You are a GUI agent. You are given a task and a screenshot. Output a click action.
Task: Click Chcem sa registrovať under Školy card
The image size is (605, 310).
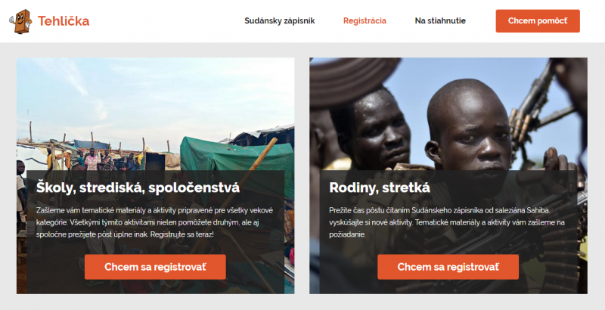pos(155,267)
